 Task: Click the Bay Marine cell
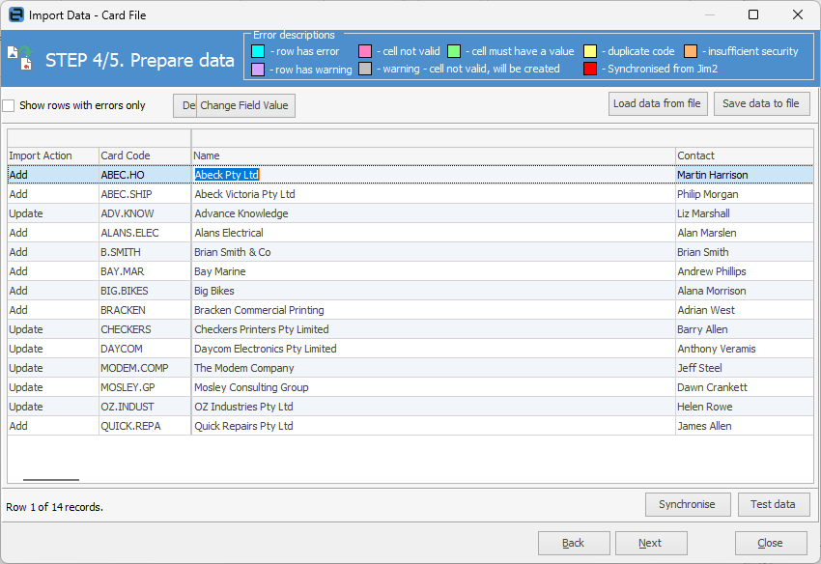pyautogui.click(x=434, y=271)
